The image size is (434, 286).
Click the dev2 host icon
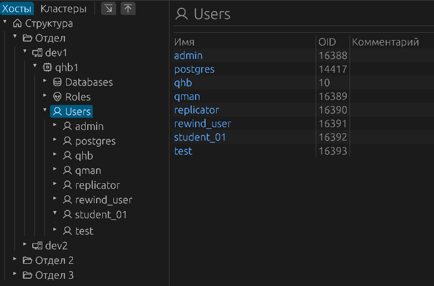tap(37, 245)
